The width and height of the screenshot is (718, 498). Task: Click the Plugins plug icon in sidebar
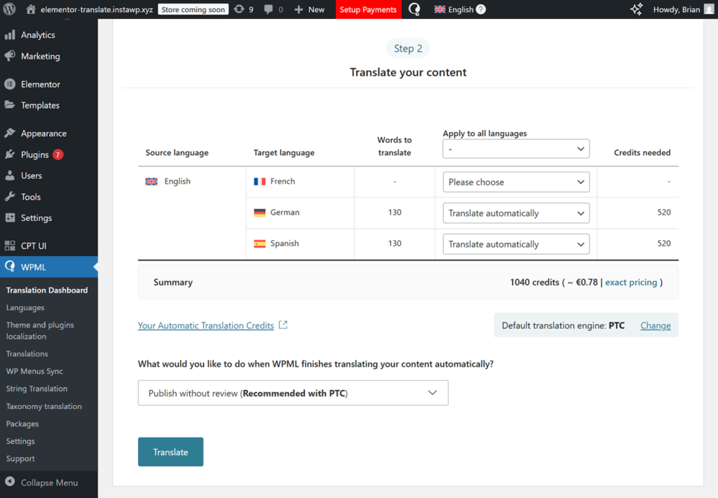click(10, 154)
